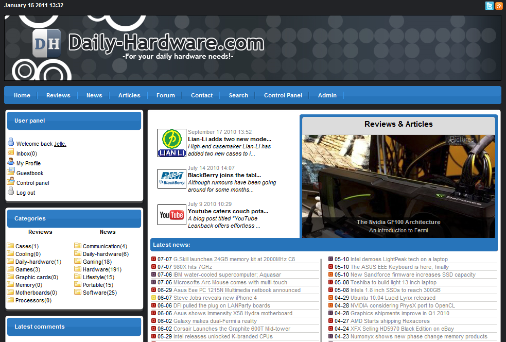Open the Daily-hardware(1) reviews category
Viewport: 506px width, 342px height.
pos(38,262)
